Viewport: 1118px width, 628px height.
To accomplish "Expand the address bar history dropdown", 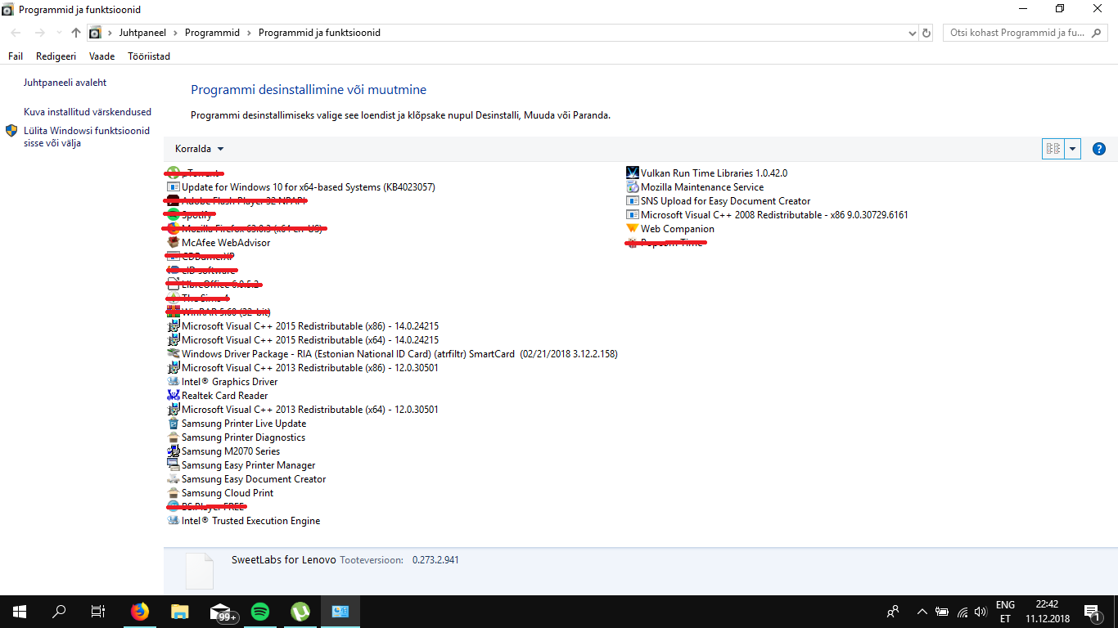I will point(913,33).
